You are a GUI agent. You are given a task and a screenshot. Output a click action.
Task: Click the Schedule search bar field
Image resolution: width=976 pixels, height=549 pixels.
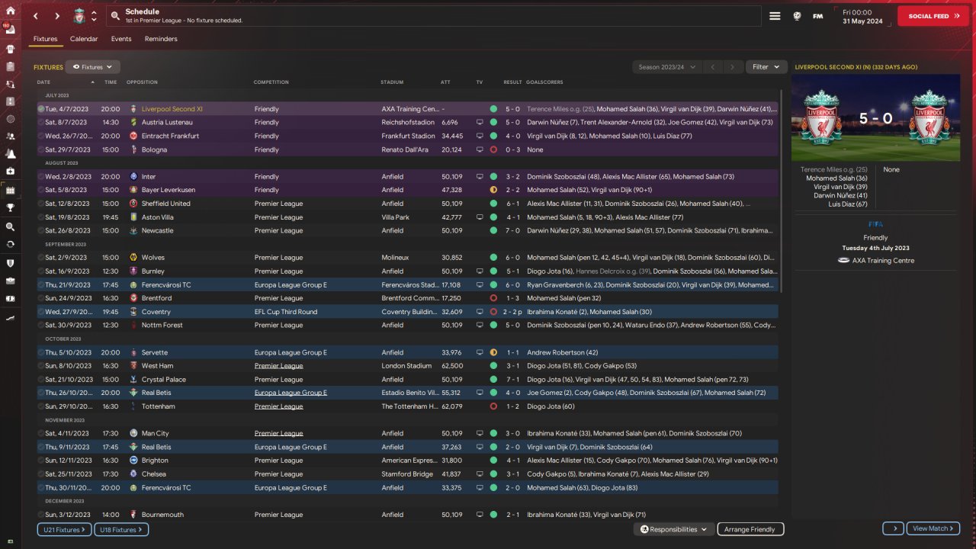click(x=433, y=16)
